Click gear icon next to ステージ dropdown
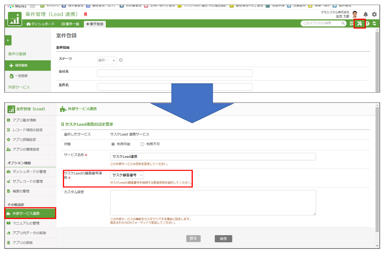 (121, 60)
